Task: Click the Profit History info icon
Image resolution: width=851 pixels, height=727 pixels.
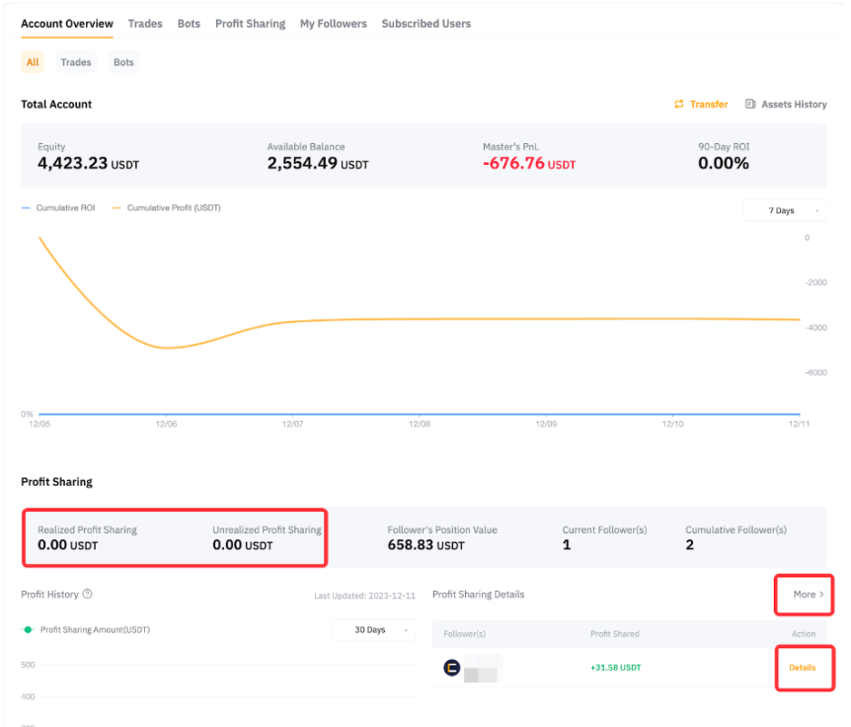Action: (88, 595)
